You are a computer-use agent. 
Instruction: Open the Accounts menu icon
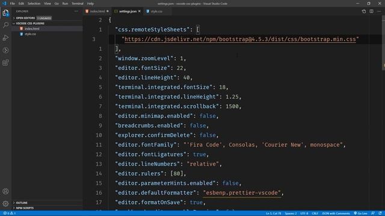point(5,191)
